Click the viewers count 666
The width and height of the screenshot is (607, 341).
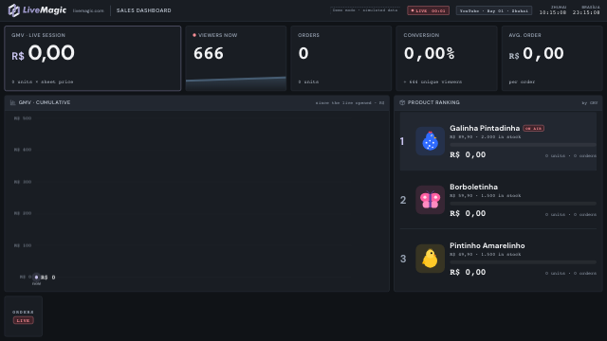(x=209, y=53)
